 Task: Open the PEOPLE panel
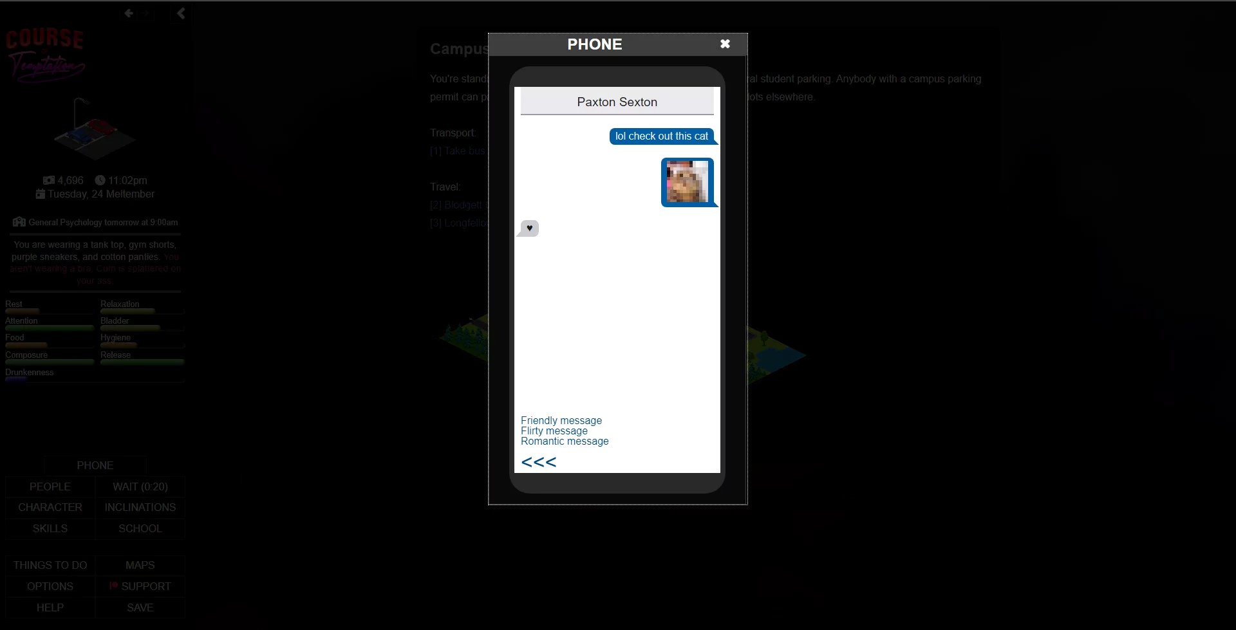click(50, 486)
